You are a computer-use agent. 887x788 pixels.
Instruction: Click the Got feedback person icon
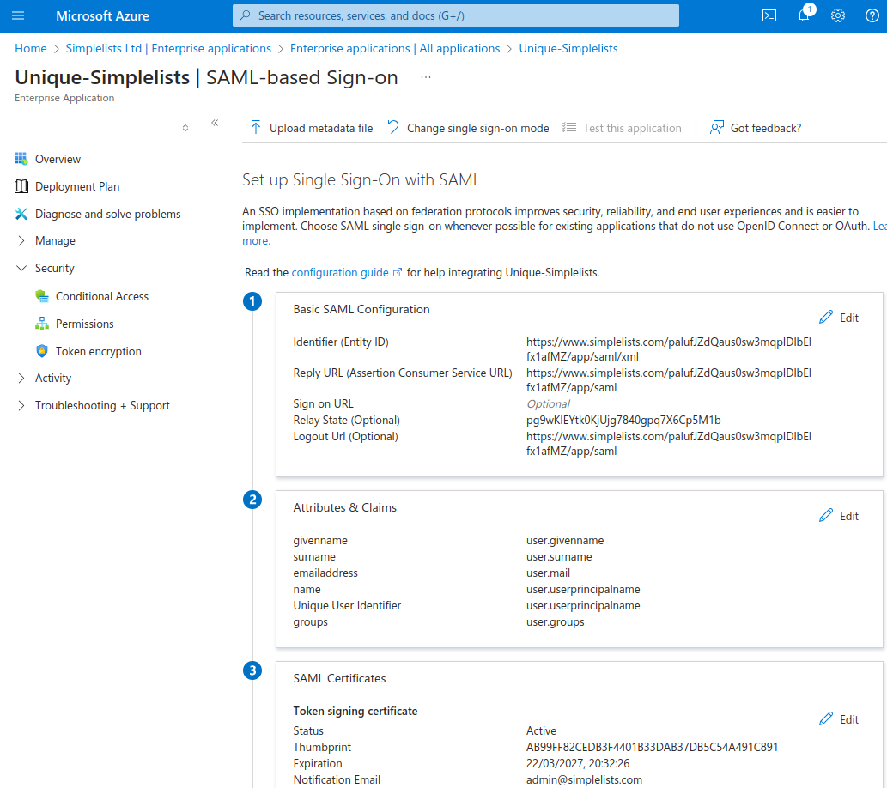tap(717, 128)
